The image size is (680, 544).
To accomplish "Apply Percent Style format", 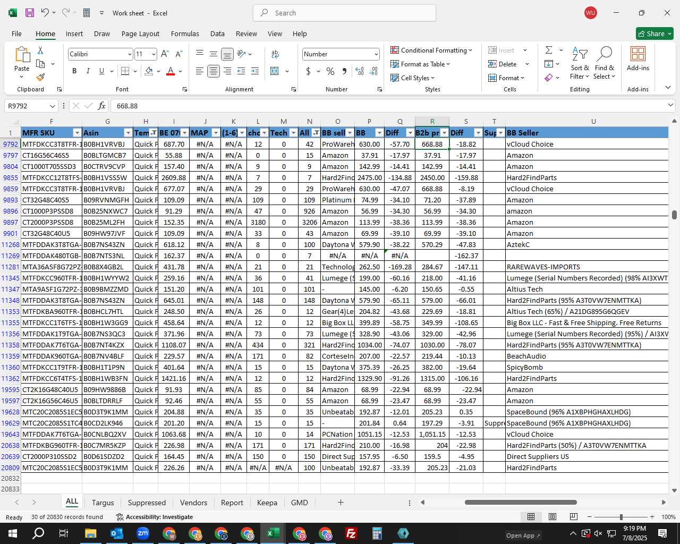I will click(330, 71).
